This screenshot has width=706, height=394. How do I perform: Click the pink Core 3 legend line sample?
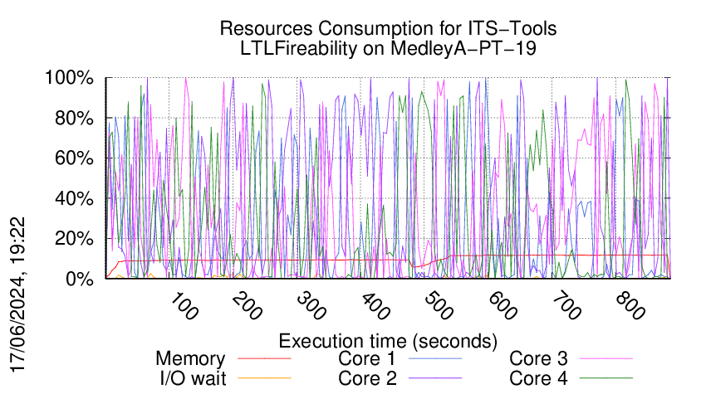coord(606,358)
